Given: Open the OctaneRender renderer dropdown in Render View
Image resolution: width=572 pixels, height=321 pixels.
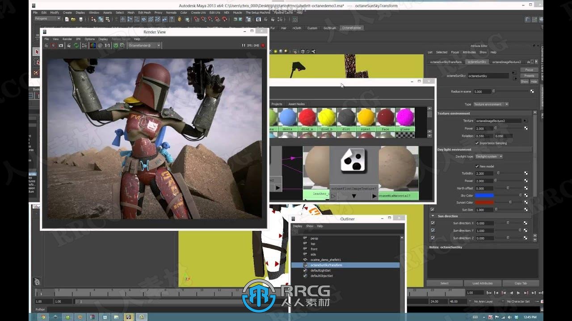Looking at the screenshot, I should (x=144, y=45).
